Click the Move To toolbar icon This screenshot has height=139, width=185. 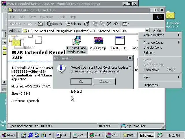click(x=95, y=24)
